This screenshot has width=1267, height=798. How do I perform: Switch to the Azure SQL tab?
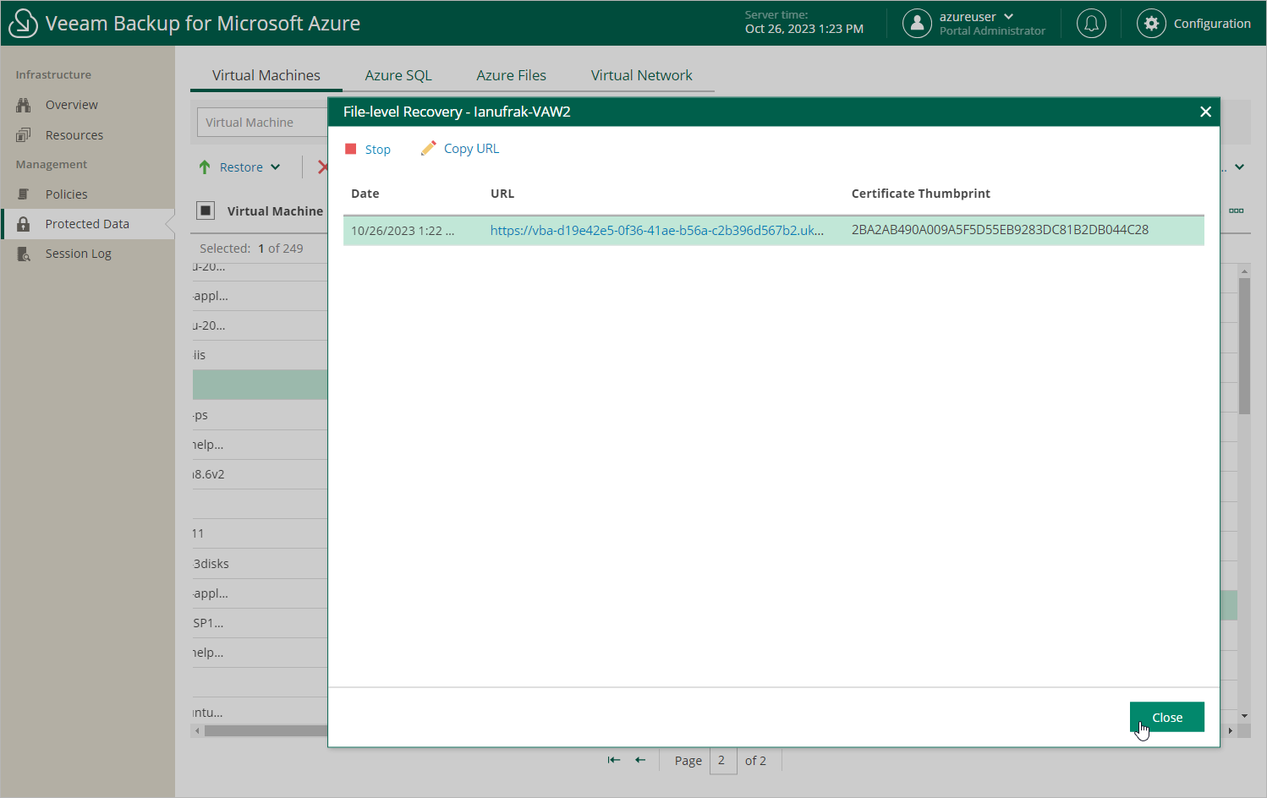click(398, 75)
